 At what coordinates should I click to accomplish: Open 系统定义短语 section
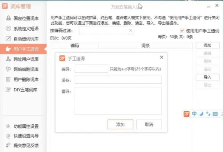point(23,29)
